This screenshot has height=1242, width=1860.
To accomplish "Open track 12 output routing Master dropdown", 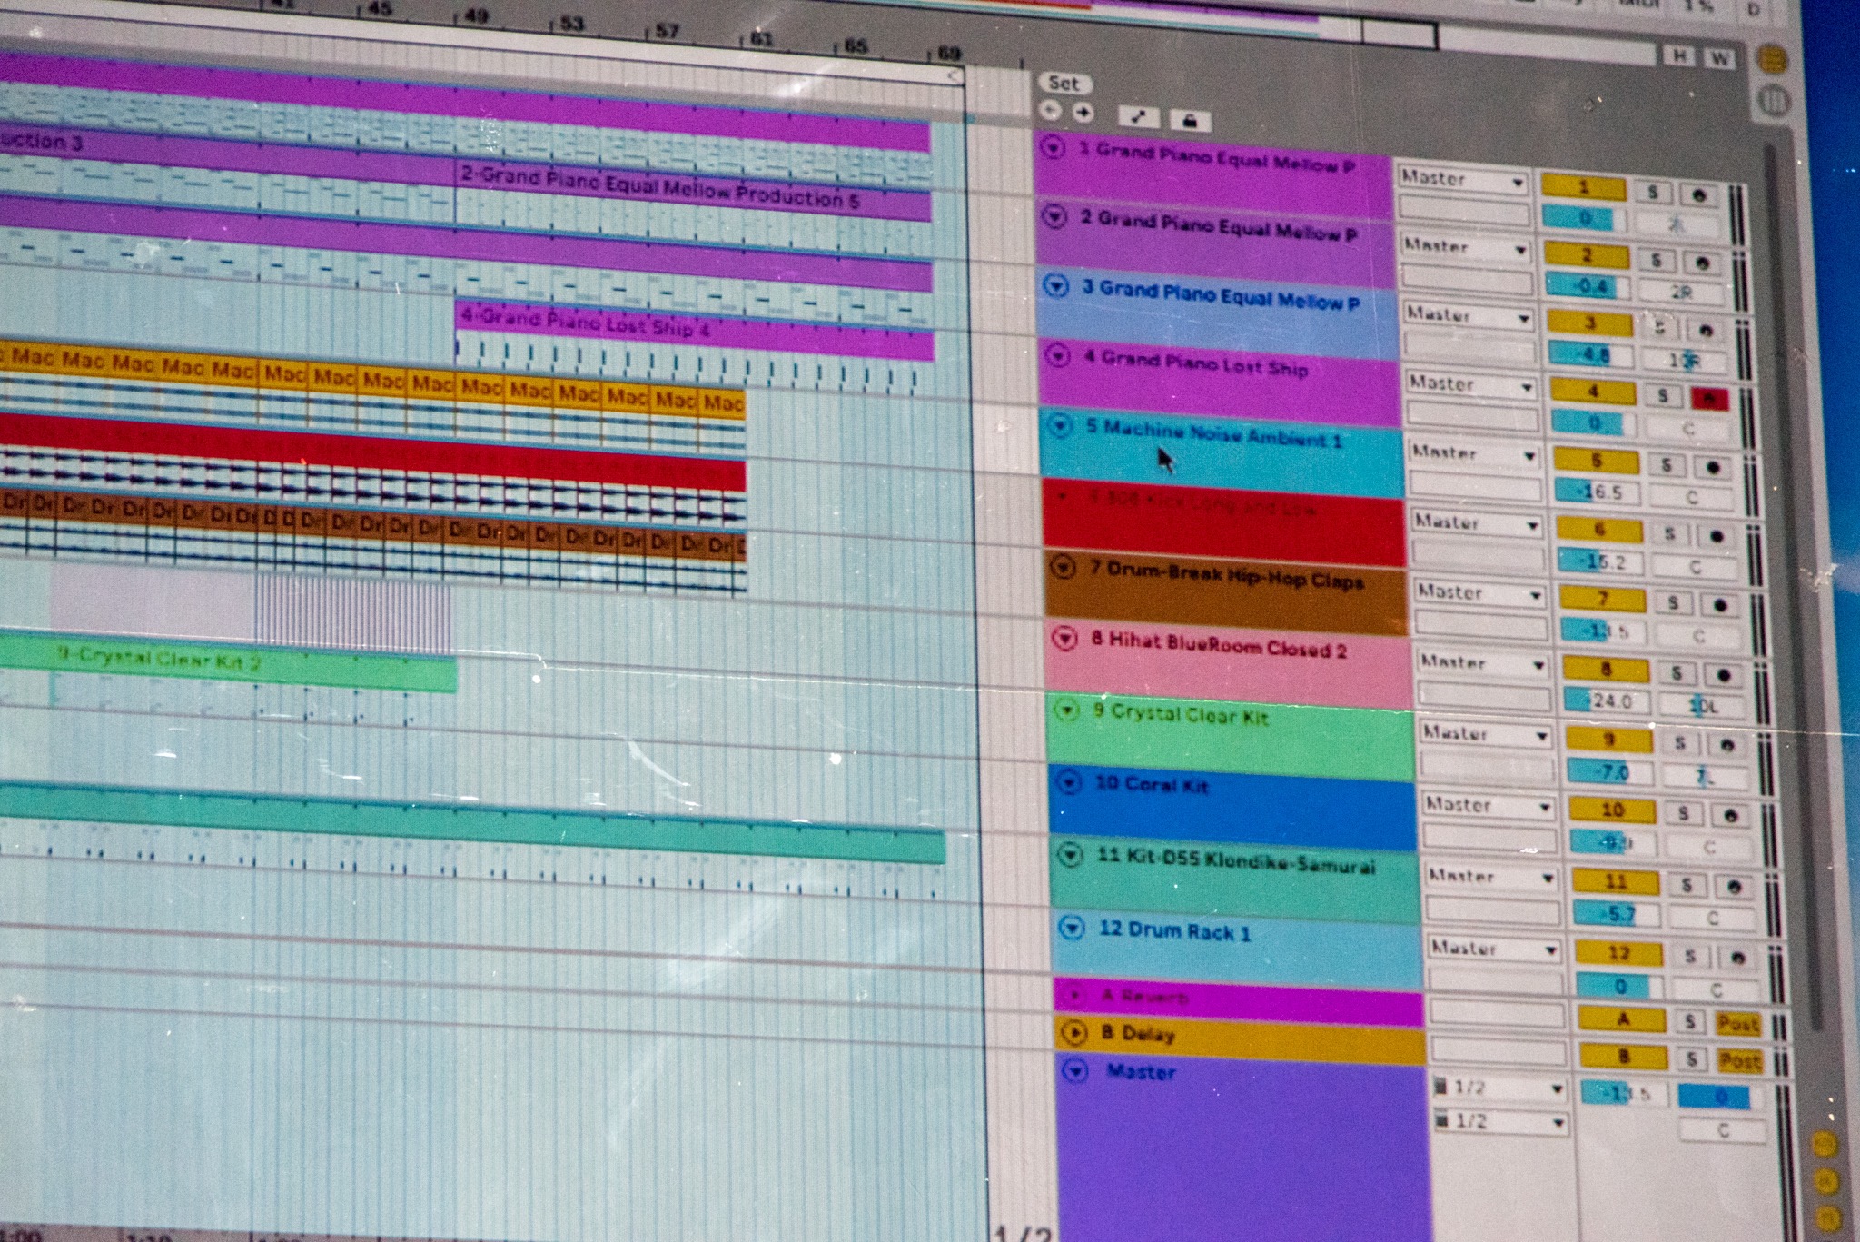I will coord(1494,949).
